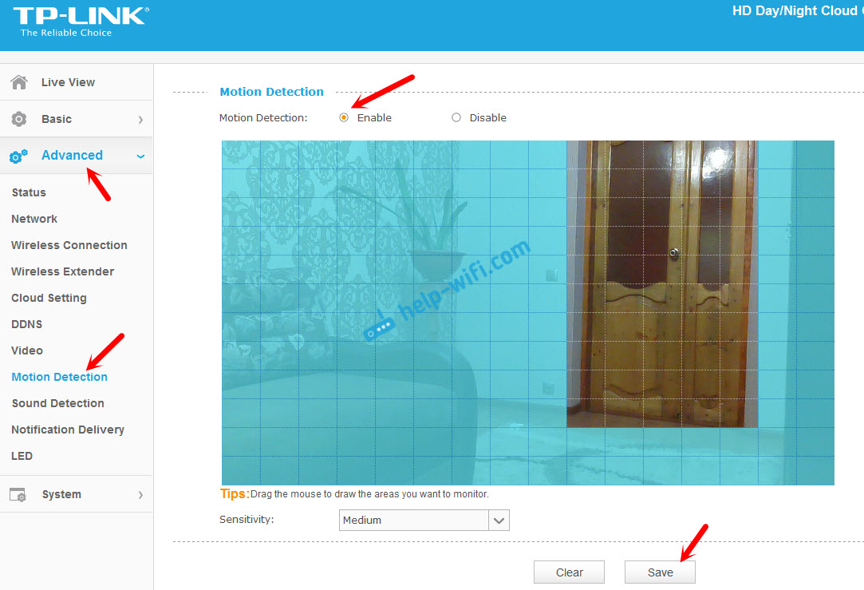This screenshot has height=590, width=864.
Task: Collapse the Advanced menu chevron
Action: (x=140, y=156)
